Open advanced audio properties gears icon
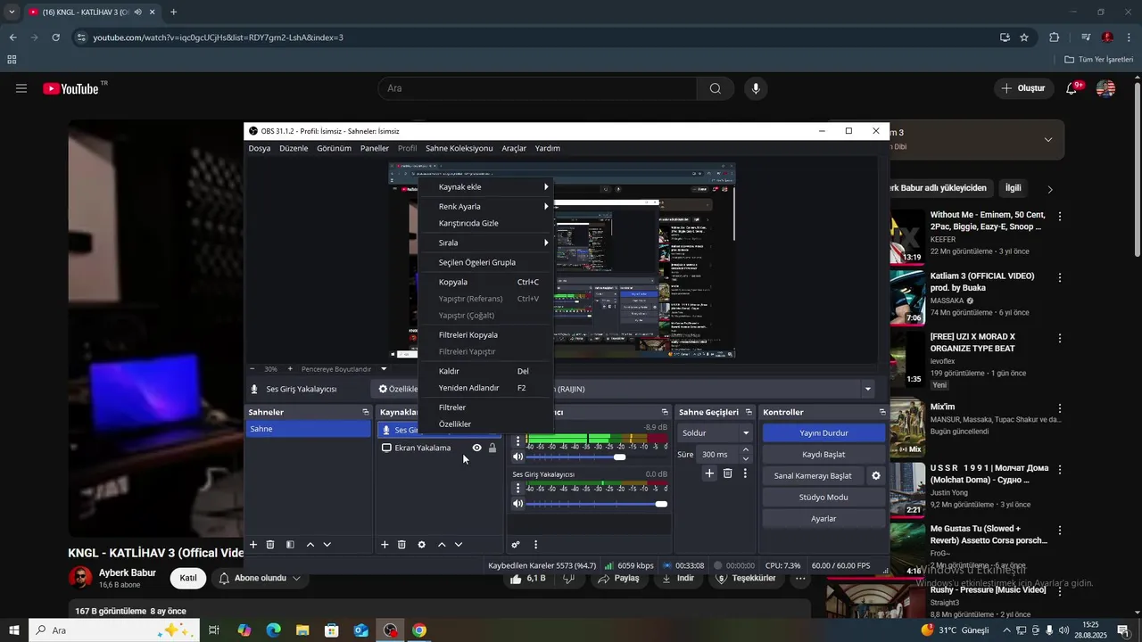 516,545
